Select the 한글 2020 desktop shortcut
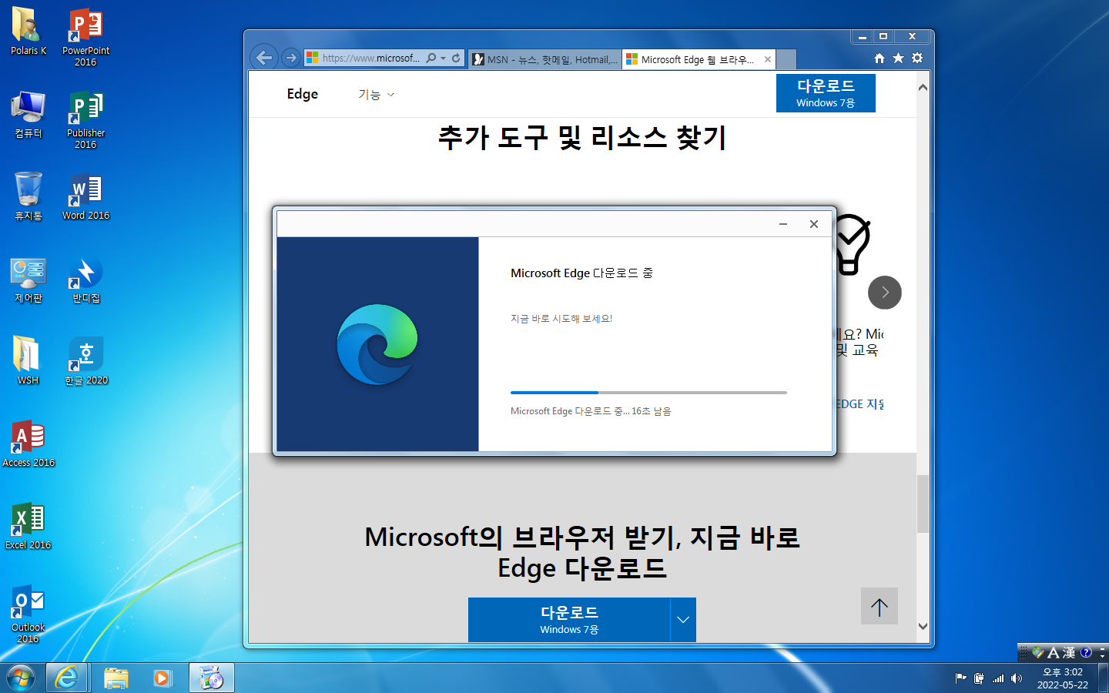 85,360
